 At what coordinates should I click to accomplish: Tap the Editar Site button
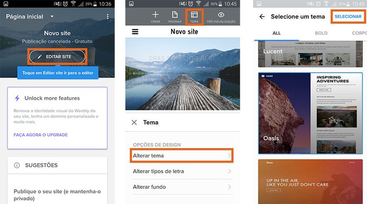58,56
